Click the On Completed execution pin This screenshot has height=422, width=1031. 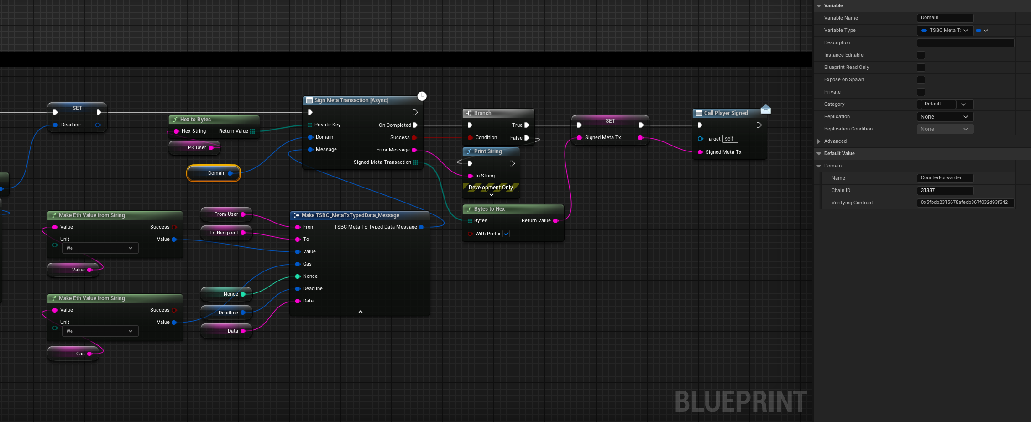click(x=415, y=125)
